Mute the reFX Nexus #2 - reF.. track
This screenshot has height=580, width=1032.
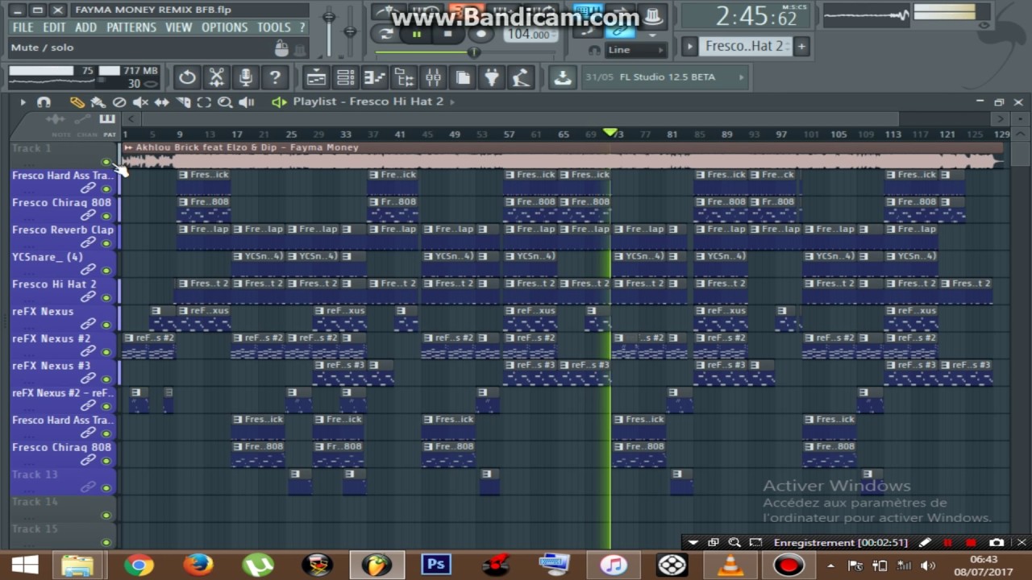106,407
